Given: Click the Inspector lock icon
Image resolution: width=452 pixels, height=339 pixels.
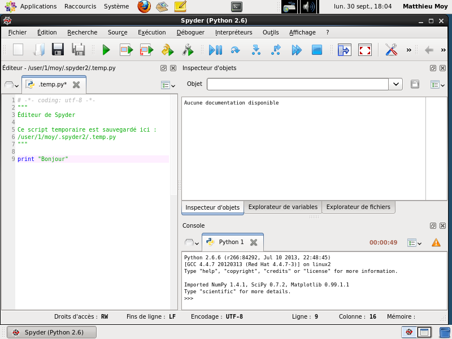Looking at the screenshot, I should [415, 84].
